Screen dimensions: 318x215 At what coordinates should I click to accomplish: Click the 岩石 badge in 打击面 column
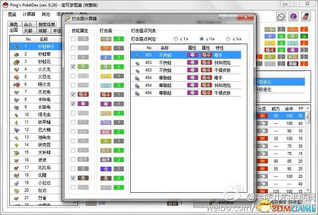tap(106, 150)
